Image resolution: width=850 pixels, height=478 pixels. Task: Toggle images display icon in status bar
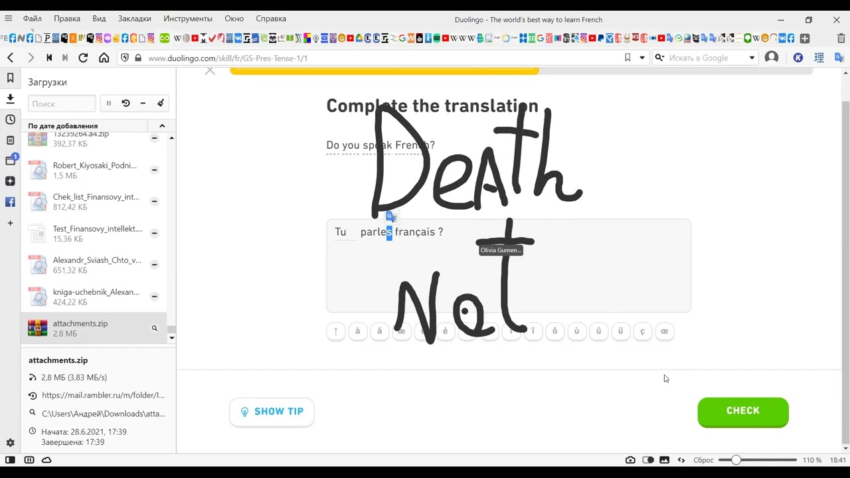(x=664, y=460)
